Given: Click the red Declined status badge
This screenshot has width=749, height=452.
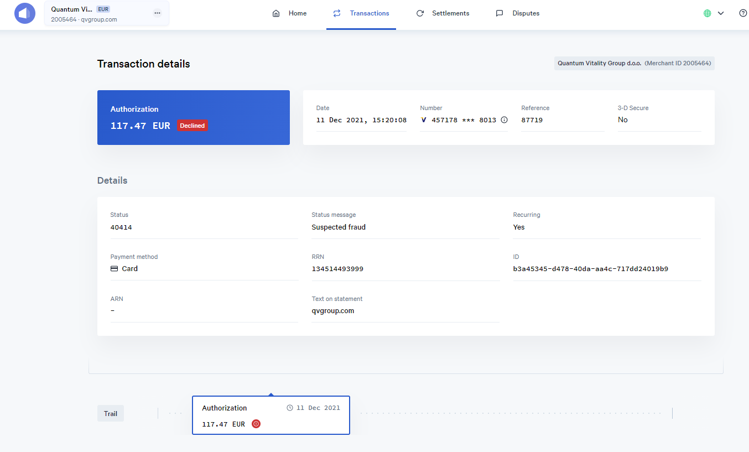Looking at the screenshot, I should point(192,126).
